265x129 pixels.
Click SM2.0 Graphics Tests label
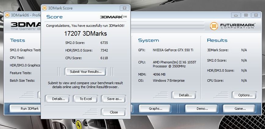click(x=25, y=50)
